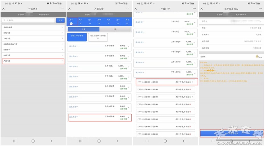Open three-dot menu on 挂号信息确认 screen

click(x=260, y=9)
